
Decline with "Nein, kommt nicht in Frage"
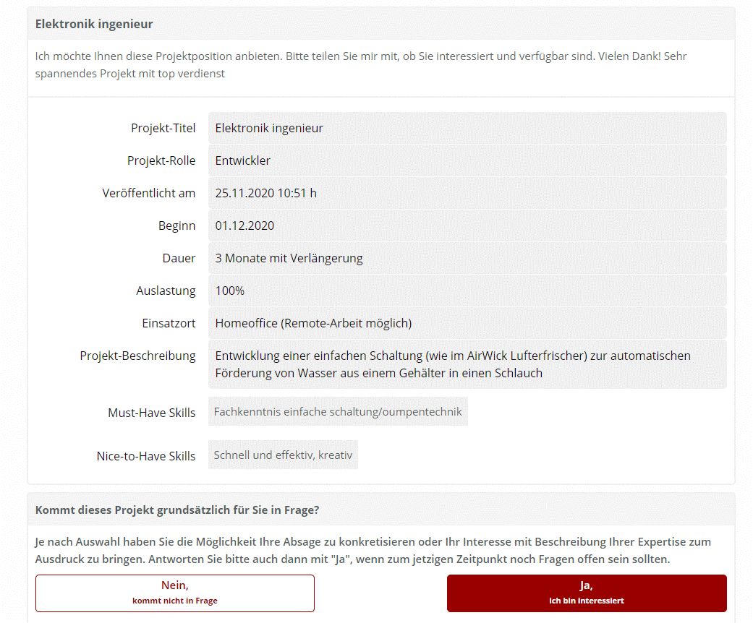[x=175, y=593]
